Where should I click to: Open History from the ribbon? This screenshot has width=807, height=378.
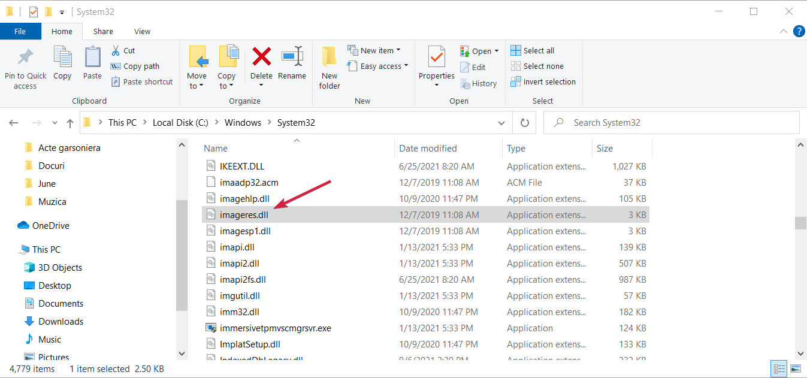click(x=478, y=83)
